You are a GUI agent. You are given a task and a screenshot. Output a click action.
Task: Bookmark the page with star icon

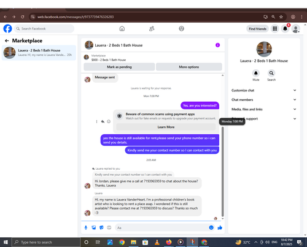(x=281, y=17)
